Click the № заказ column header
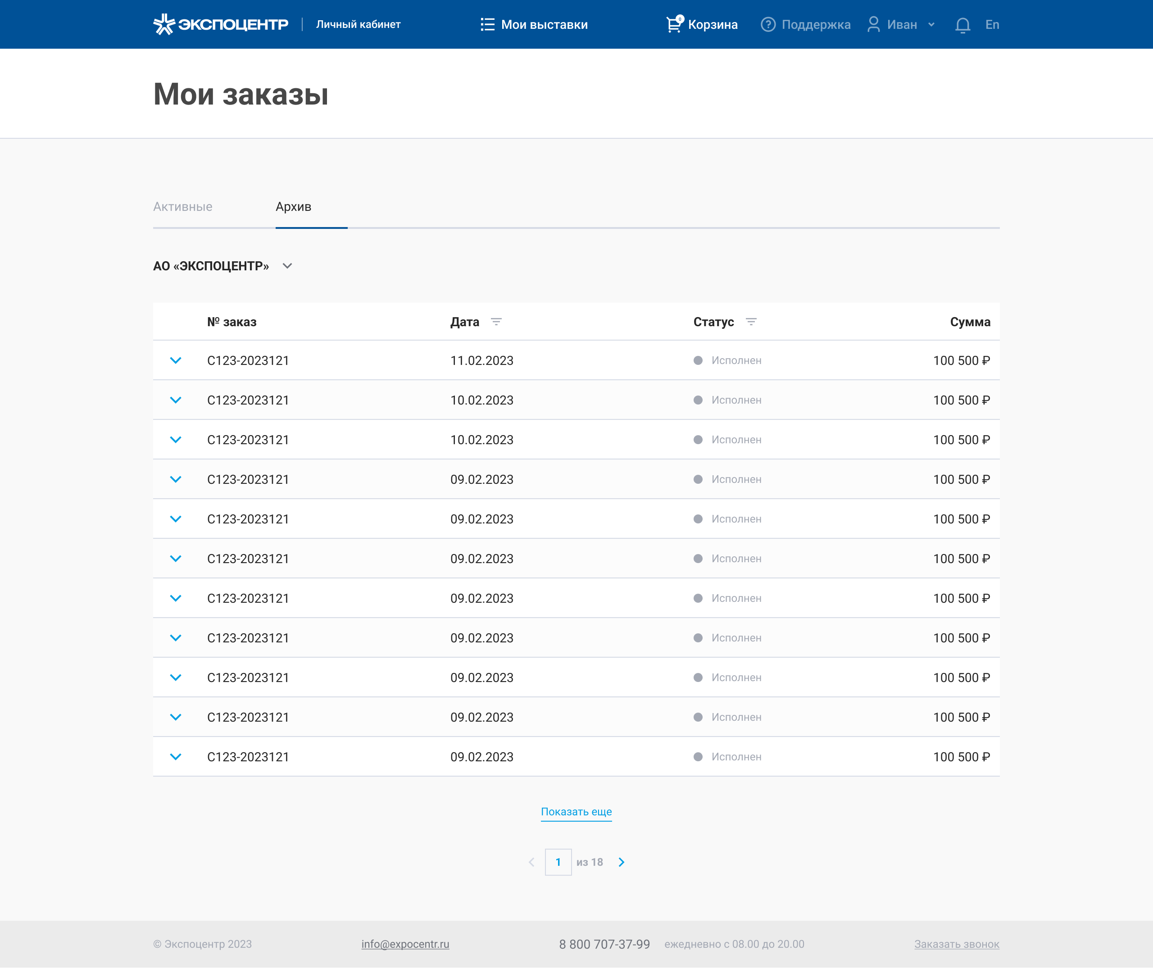Viewport: 1153px width, 968px height. click(232, 322)
